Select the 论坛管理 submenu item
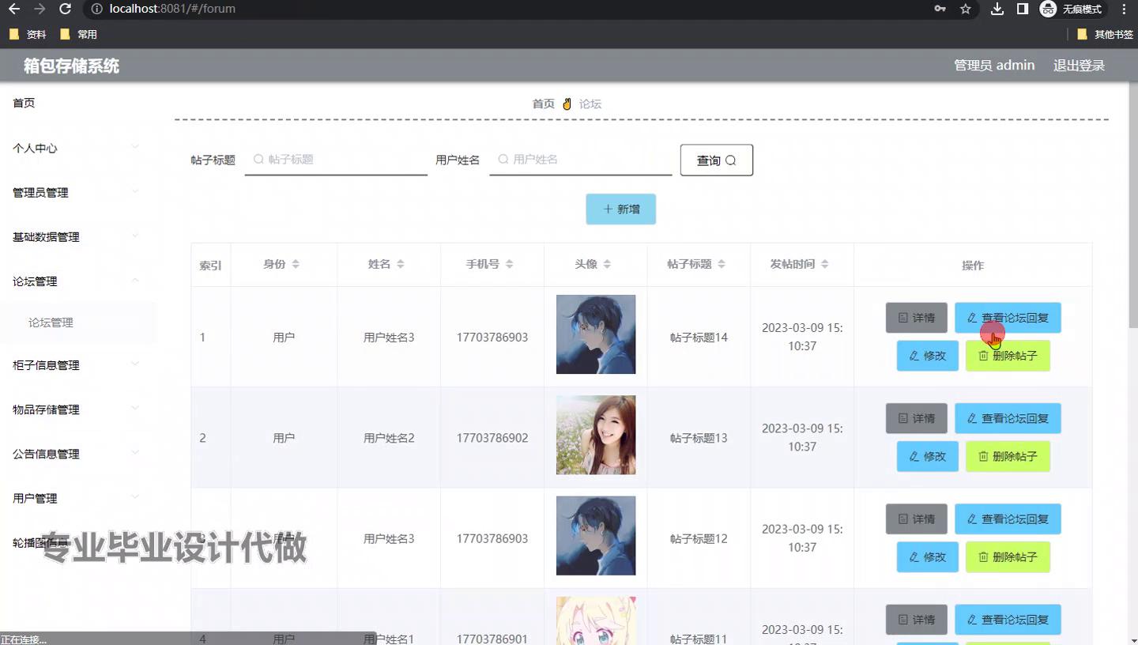The image size is (1138, 645). (x=51, y=322)
